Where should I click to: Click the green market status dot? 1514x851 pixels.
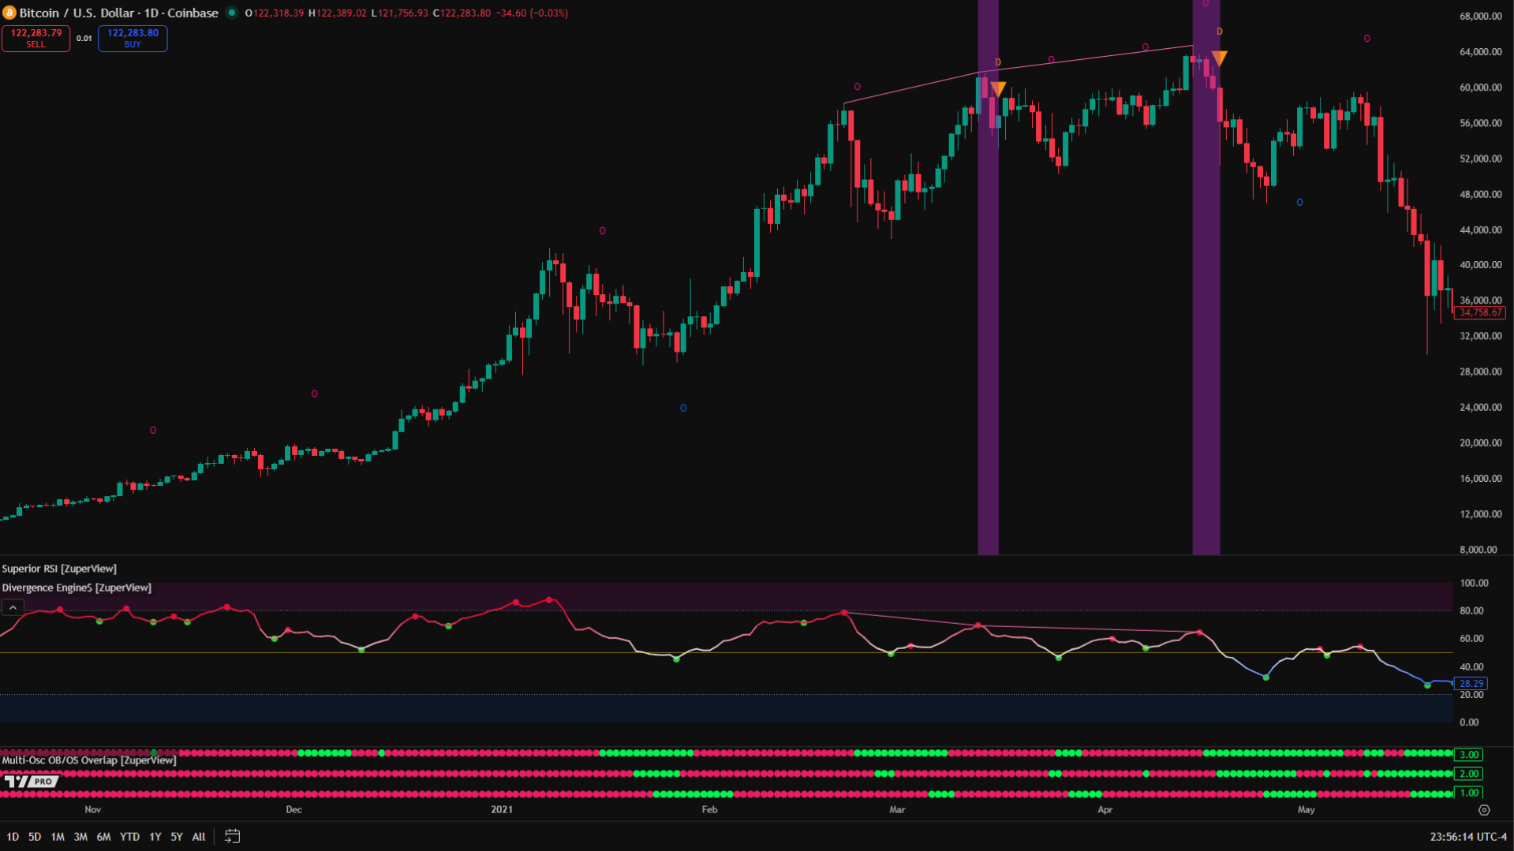231,13
